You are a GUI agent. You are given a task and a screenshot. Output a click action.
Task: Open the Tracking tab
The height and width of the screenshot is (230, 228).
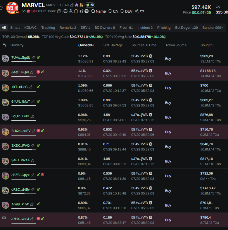pos(48,28)
